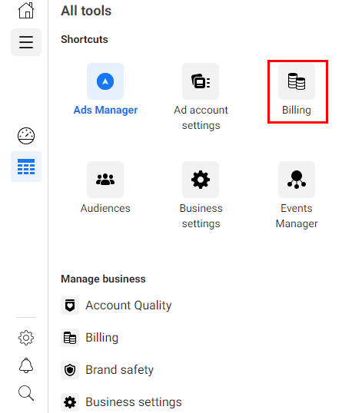Click the Billing coins shortcut icon

(x=297, y=81)
